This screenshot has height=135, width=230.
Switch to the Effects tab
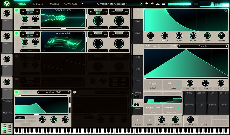point(38,4)
